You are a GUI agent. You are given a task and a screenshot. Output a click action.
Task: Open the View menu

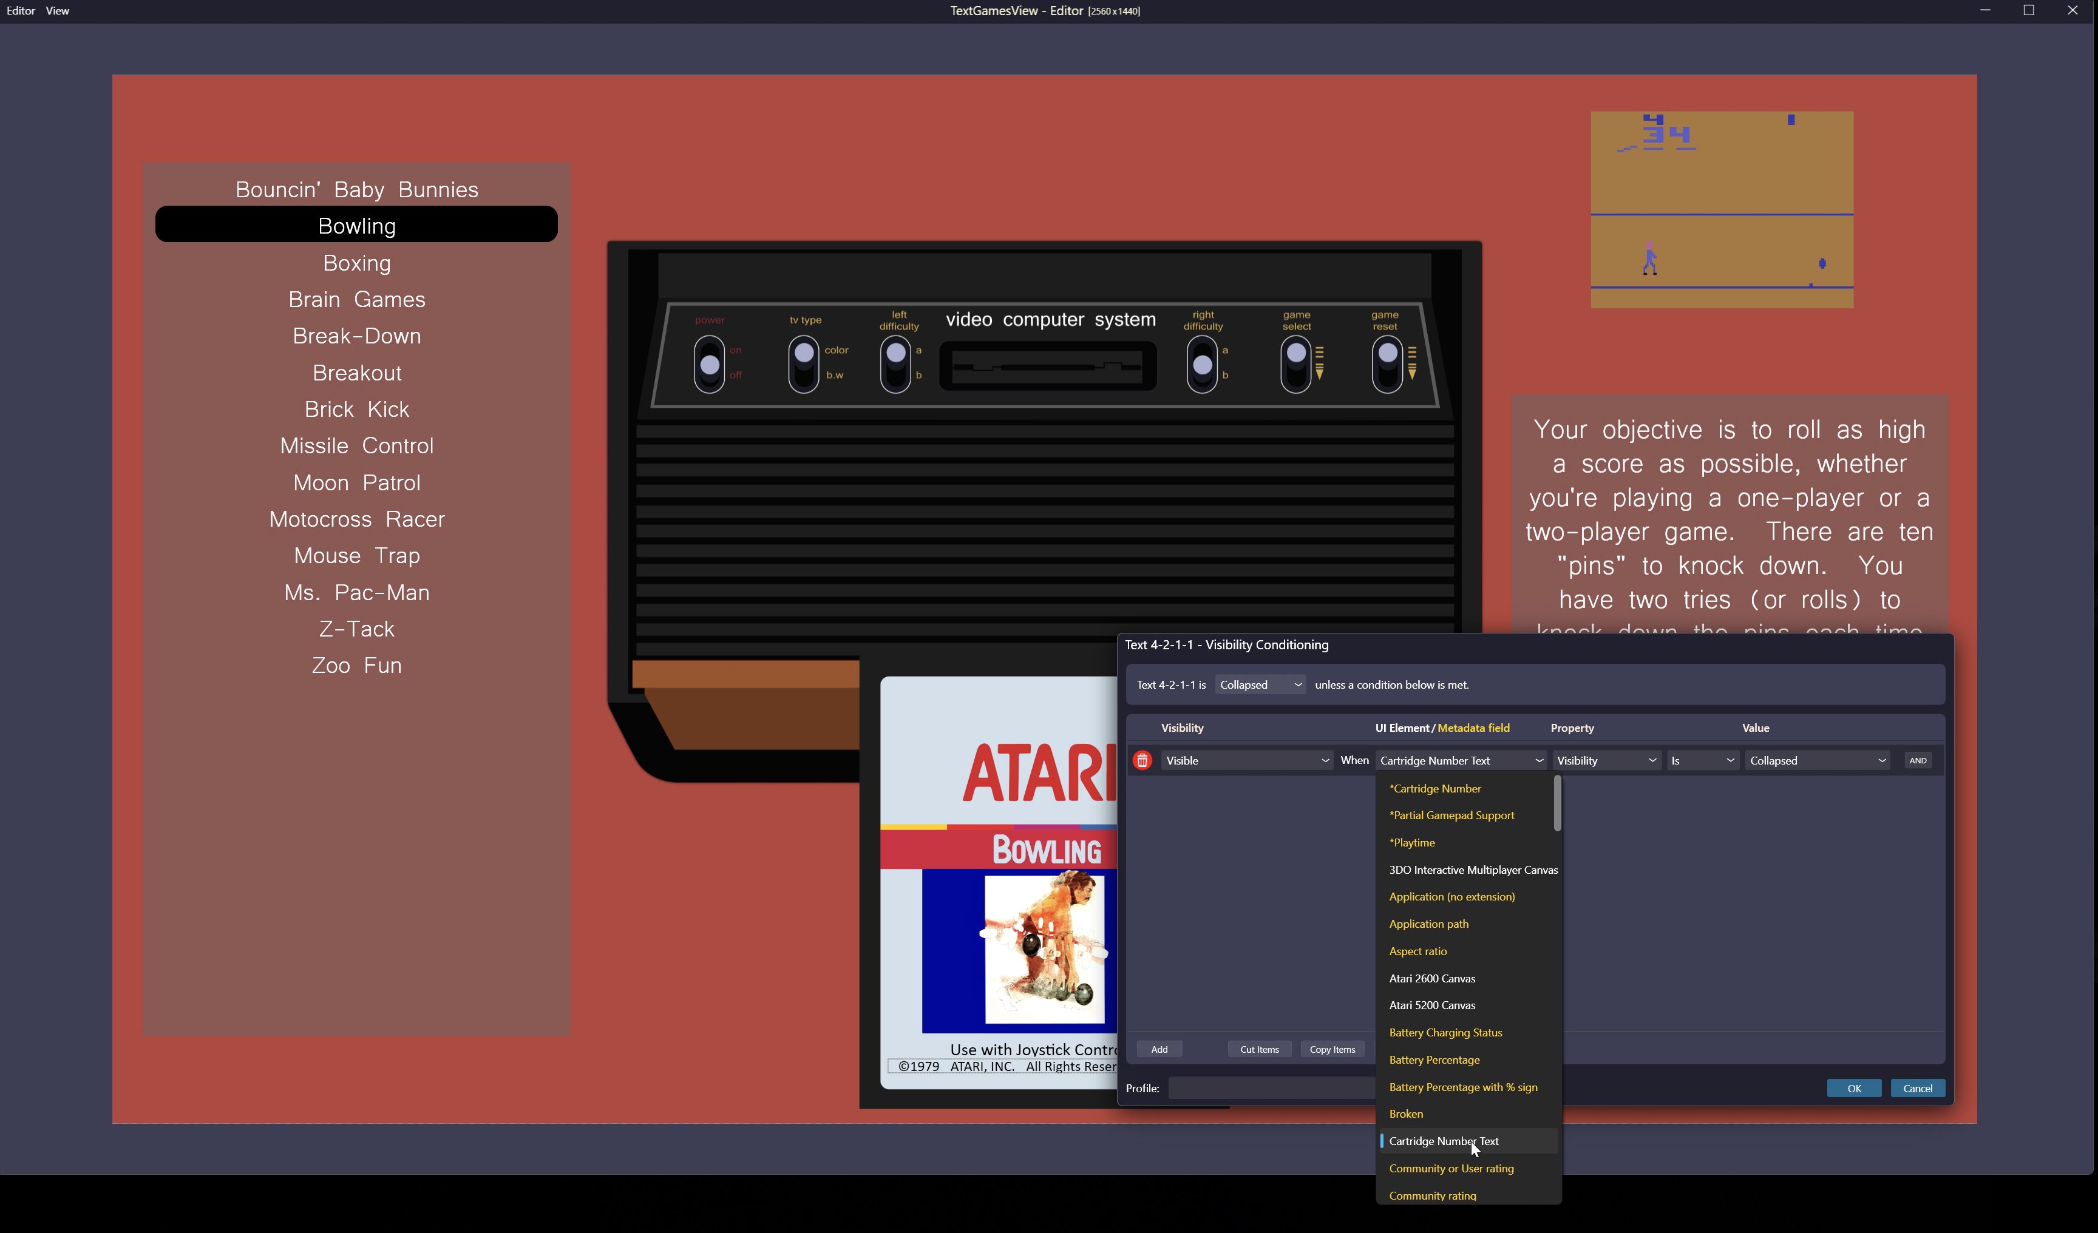58,11
